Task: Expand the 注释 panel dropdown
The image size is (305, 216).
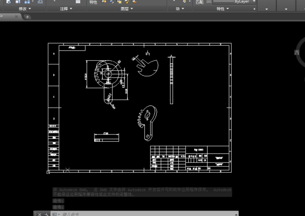Action: click(x=66, y=9)
